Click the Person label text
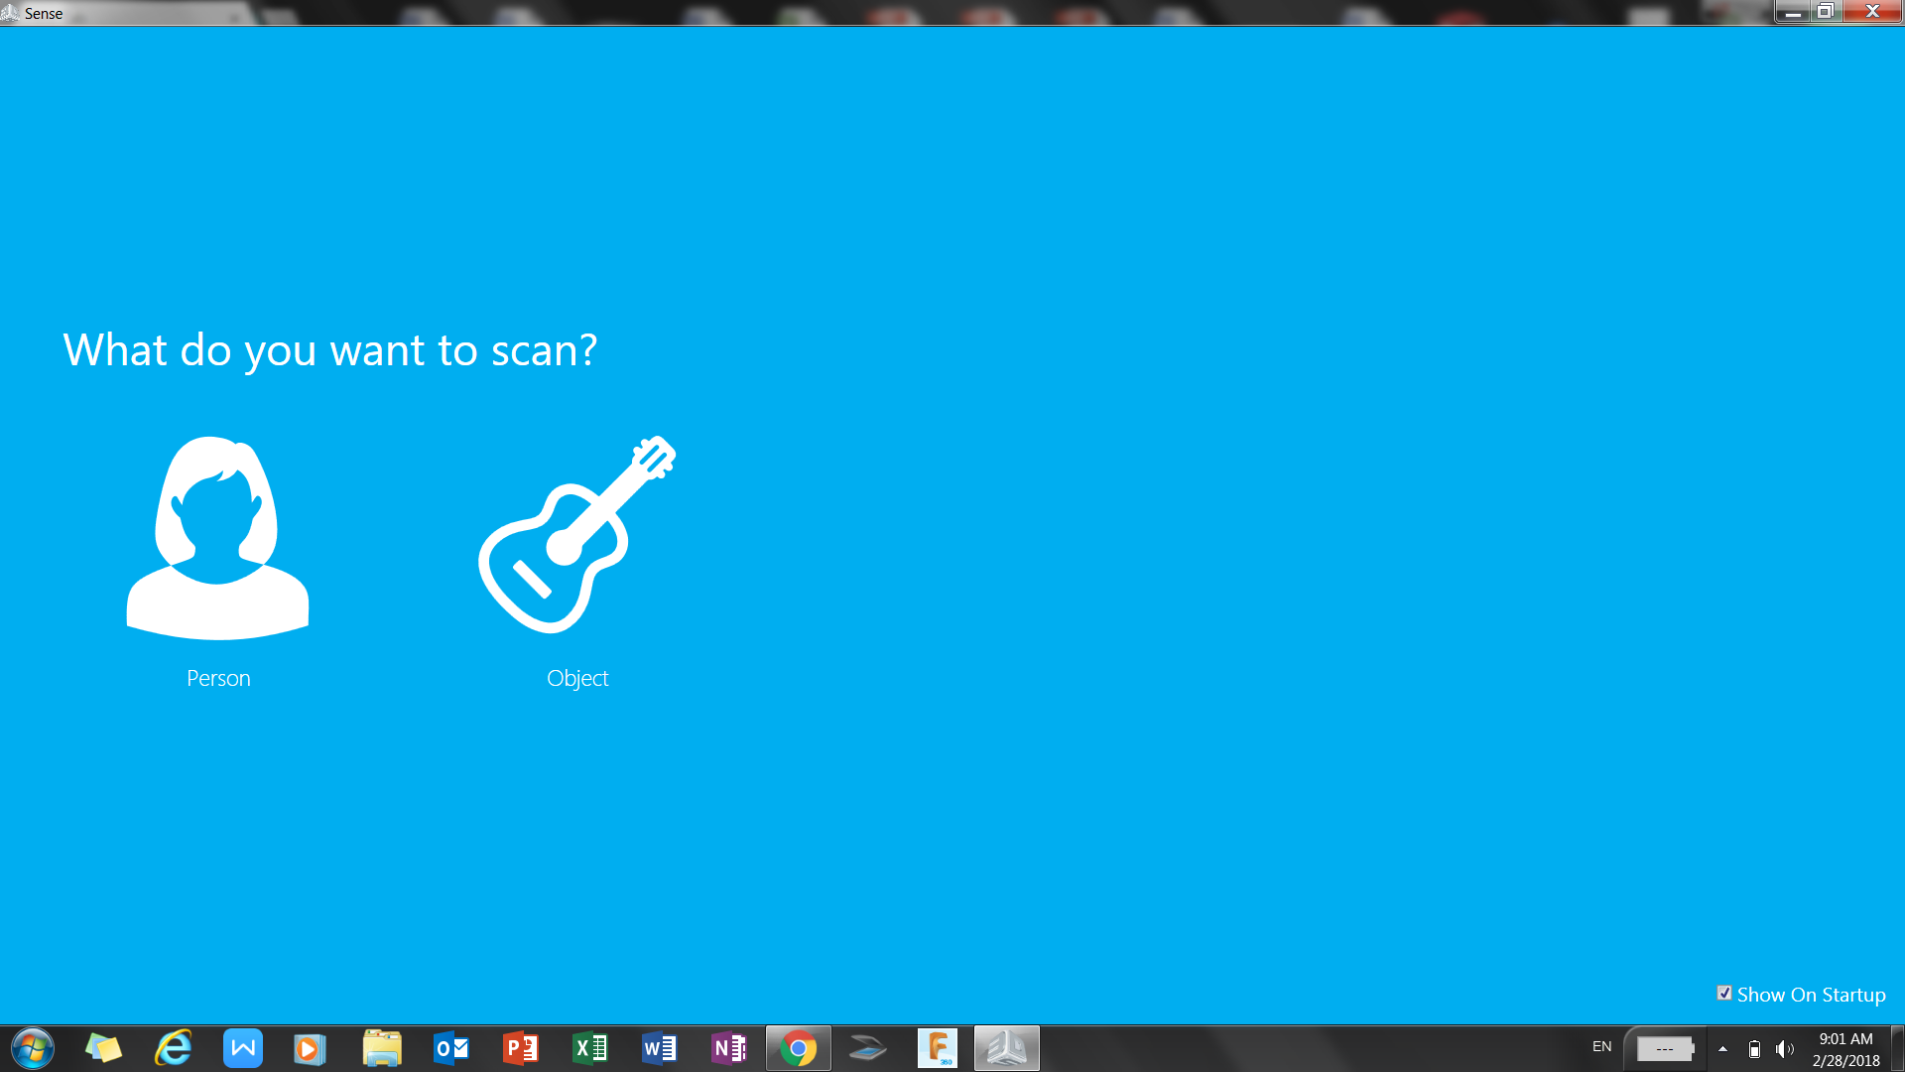 [x=218, y=679]
